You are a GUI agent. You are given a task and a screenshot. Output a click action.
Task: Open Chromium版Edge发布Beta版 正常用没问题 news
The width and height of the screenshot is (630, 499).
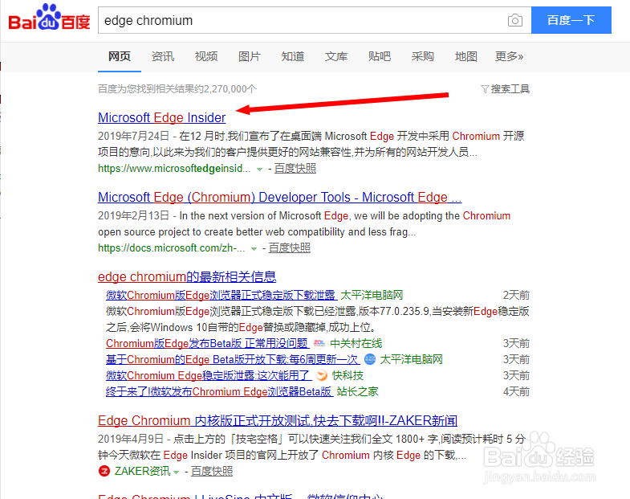(207, 343)
